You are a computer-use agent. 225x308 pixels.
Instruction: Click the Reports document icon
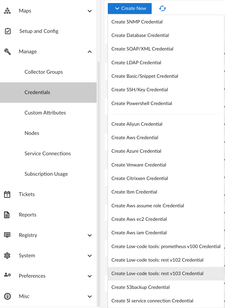click(7, 215)
